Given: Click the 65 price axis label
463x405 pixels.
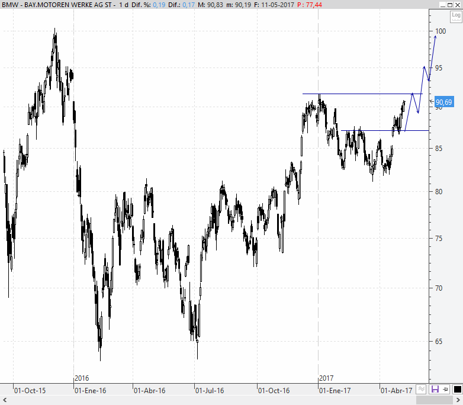Looking at the screenshot, I should 439,342.
